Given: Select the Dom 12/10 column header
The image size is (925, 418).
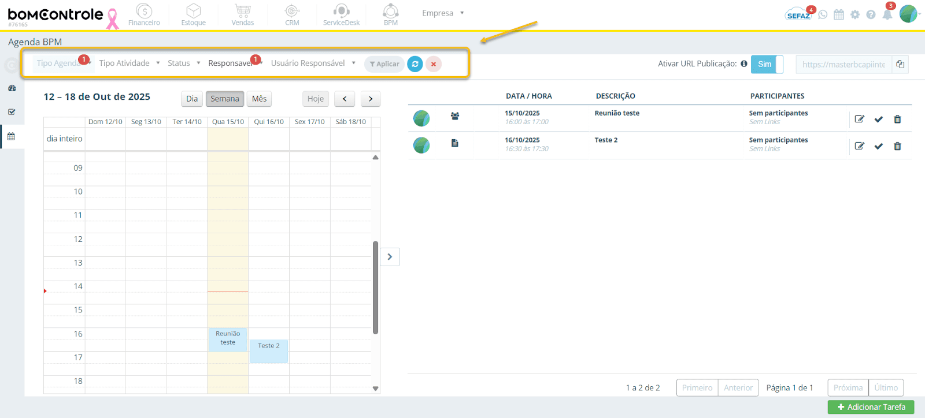Looking at the screenshot, I should pyautogui.click(x=105, y=122).
